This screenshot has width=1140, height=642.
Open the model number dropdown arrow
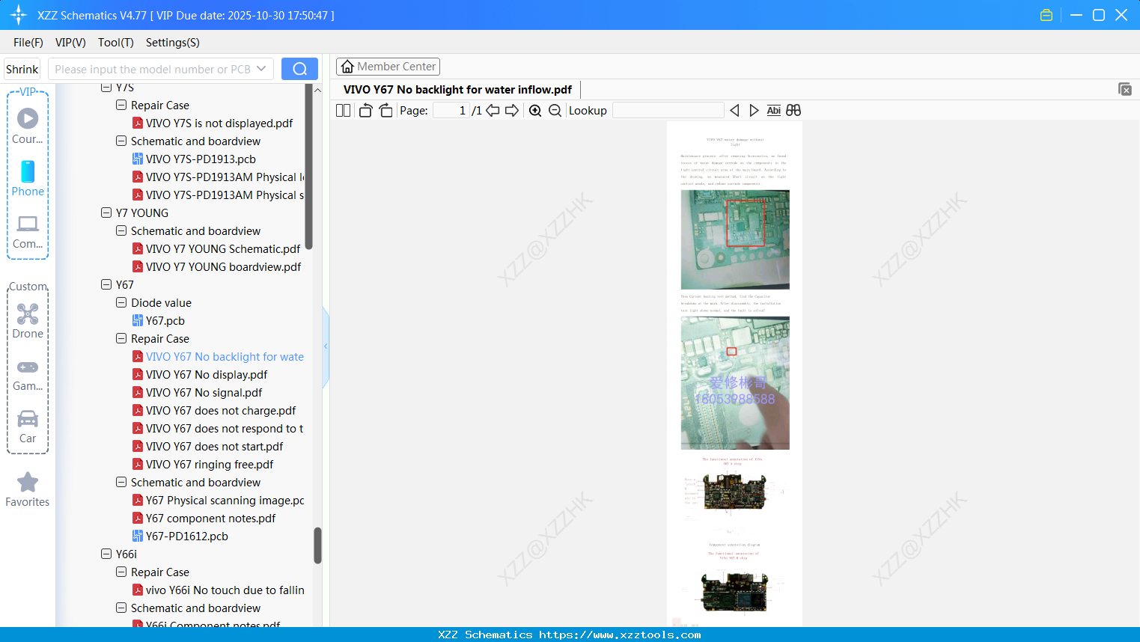pos(261,69)
